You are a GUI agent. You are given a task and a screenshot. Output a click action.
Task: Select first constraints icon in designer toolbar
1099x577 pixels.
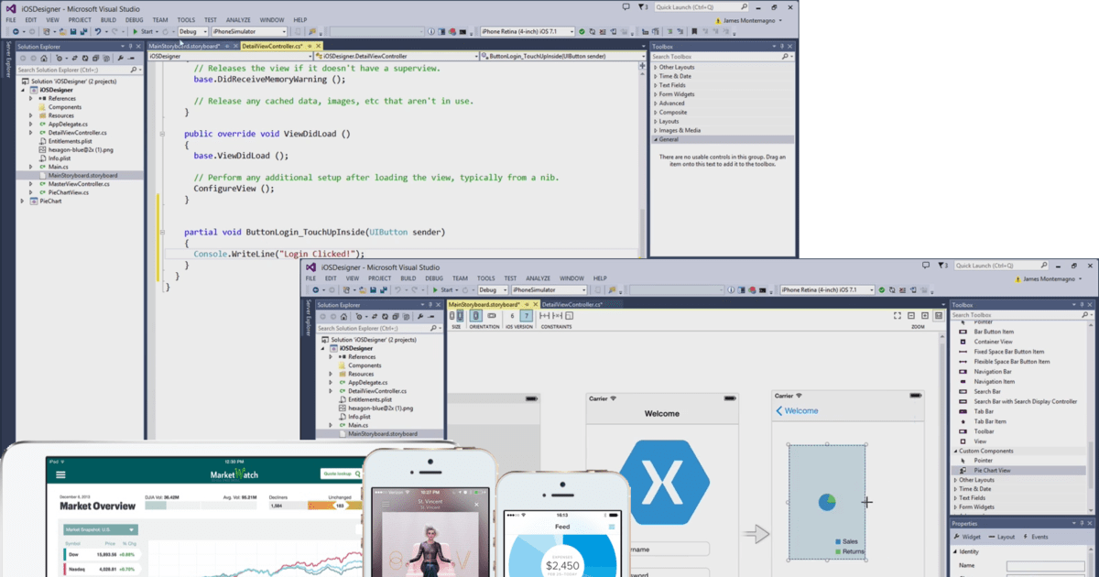(x=544, y=316)
